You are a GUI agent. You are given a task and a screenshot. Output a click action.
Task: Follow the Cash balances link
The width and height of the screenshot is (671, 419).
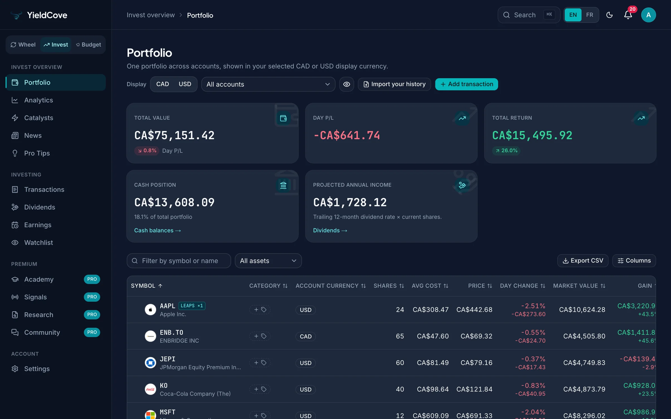click(157, 230)
